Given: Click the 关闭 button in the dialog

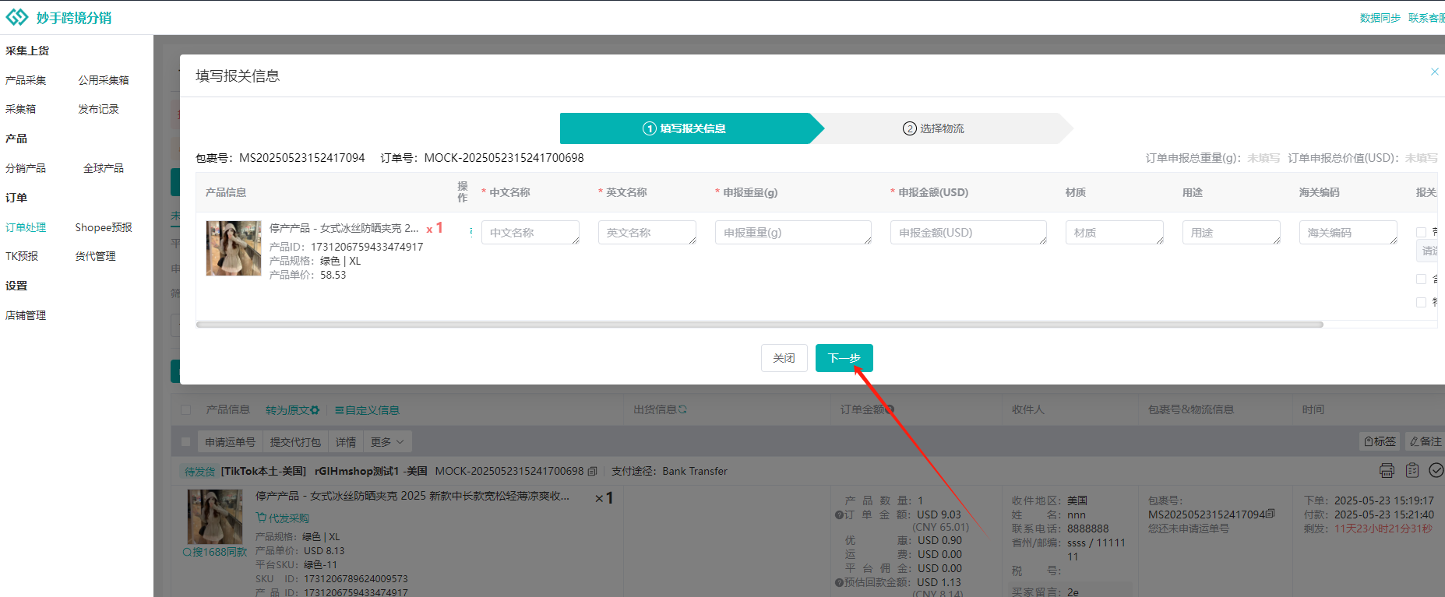Looking at the screenshot, I should [784, 358].
